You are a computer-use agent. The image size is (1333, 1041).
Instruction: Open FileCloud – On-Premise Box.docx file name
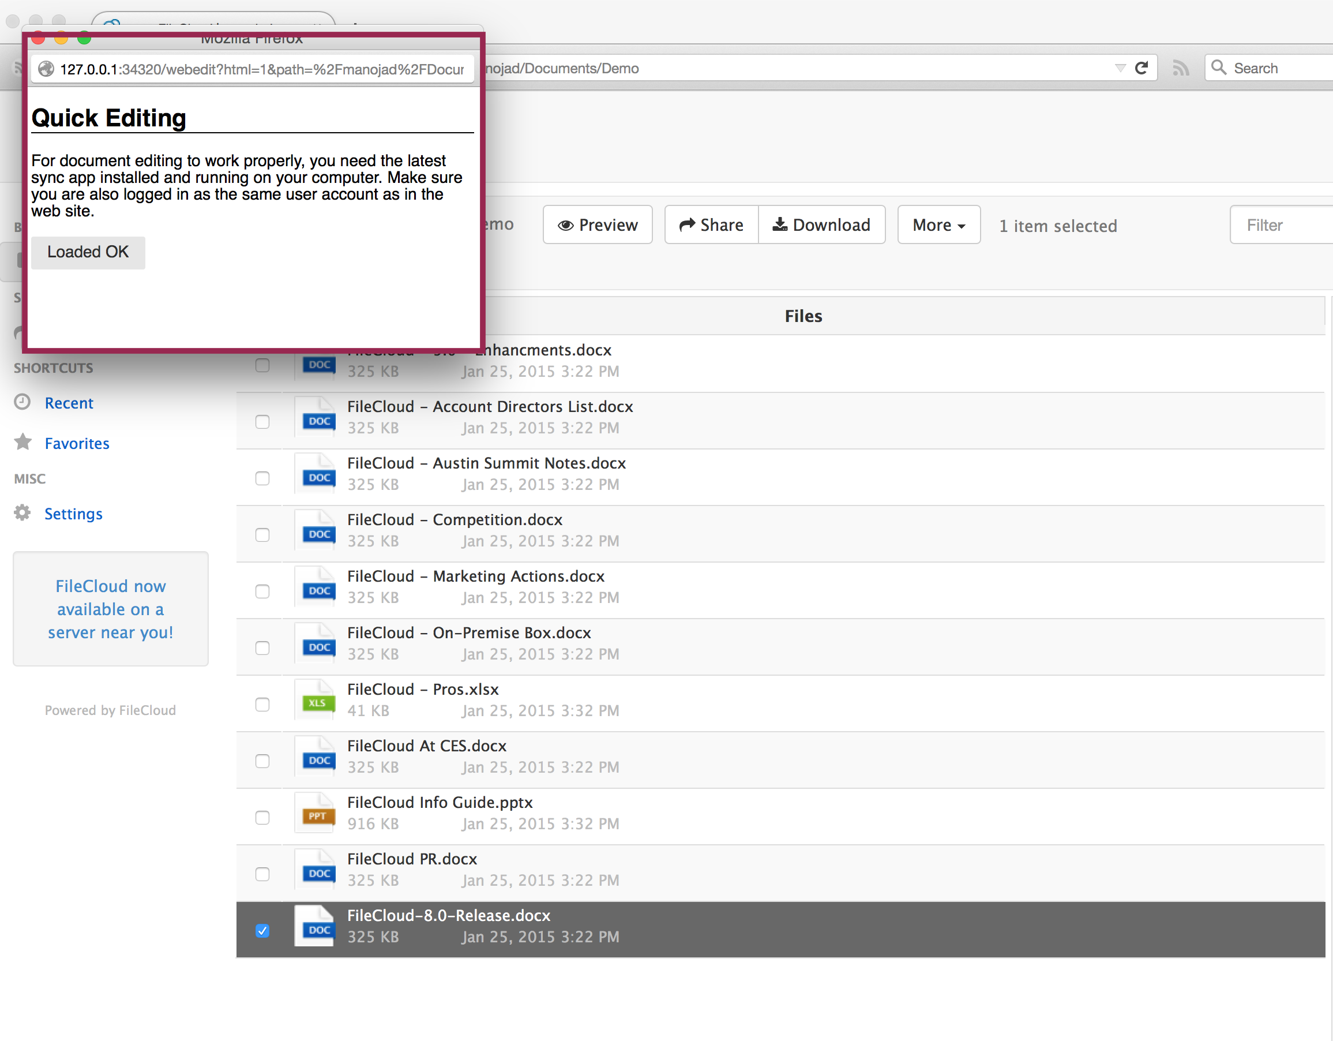tap(470, 633)
